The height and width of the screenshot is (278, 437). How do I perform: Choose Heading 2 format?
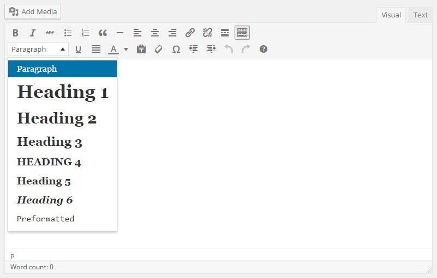[x=62, y=118]
